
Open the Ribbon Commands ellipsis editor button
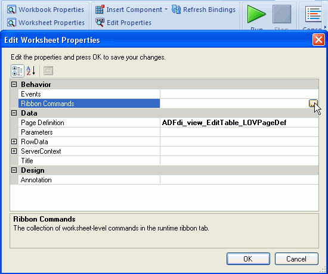[x=313, y=104]
